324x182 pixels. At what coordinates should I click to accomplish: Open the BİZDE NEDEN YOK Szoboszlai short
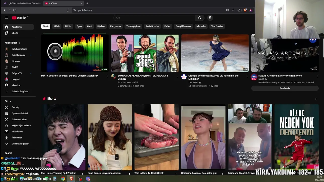coord(296,137)
